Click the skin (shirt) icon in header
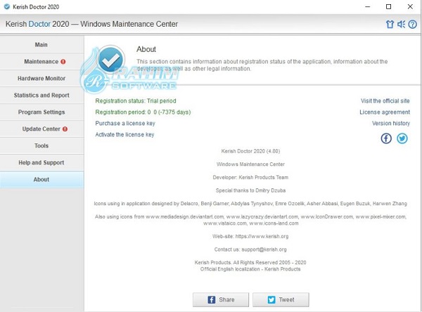422x312 pixels. pos(390,25)
